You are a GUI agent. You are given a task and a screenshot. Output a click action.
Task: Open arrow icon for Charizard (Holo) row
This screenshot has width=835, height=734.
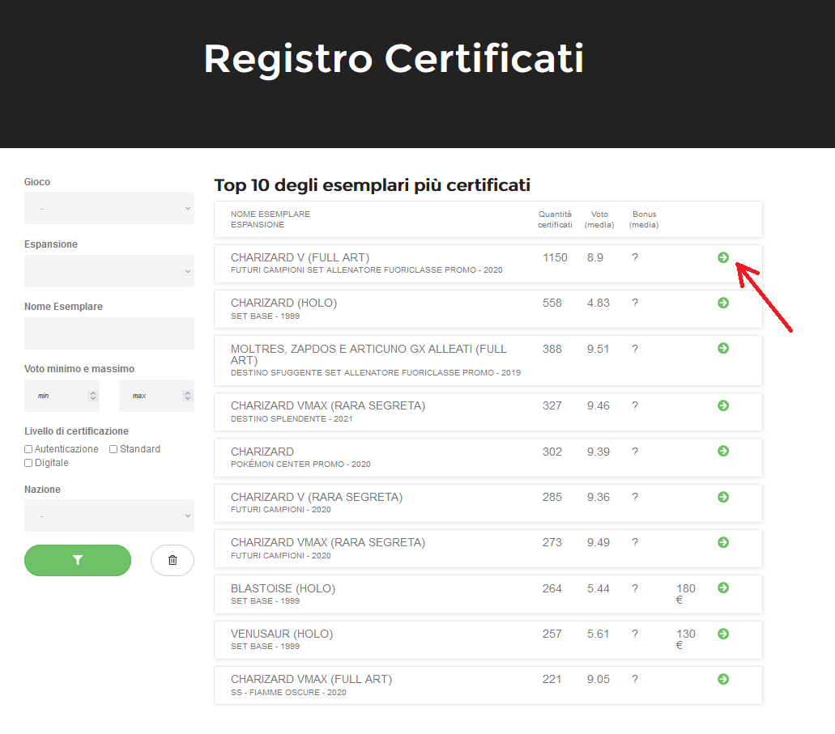723,303
